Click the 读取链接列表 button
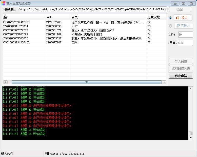 click(181, 68)
